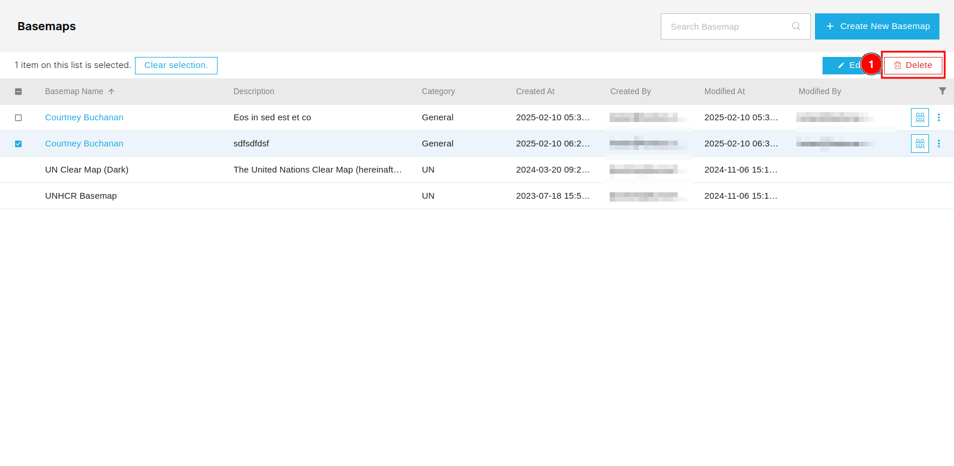Sort by Basemap Name column header

(74, 91)
